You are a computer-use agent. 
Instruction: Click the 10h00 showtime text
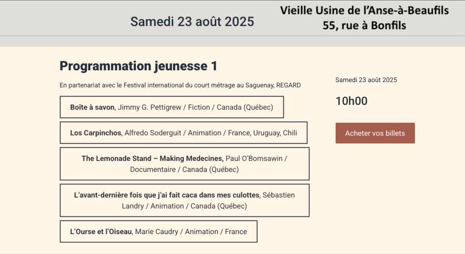[351, 101]
